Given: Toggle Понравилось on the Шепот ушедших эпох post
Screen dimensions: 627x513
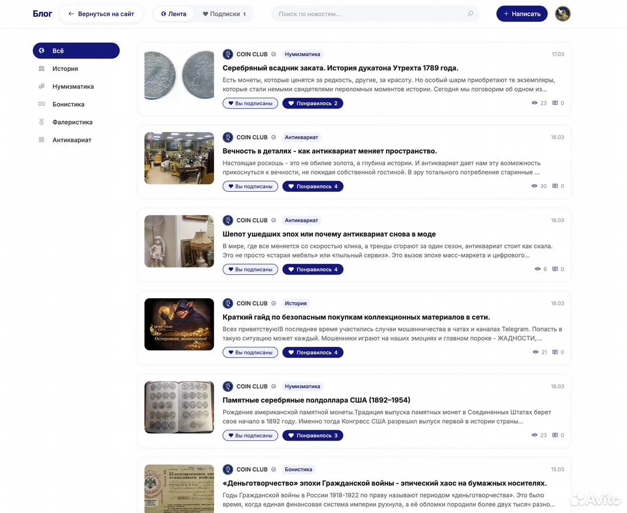Looking at the screenshot, I should pyautogui.click(x=313, y=269).
